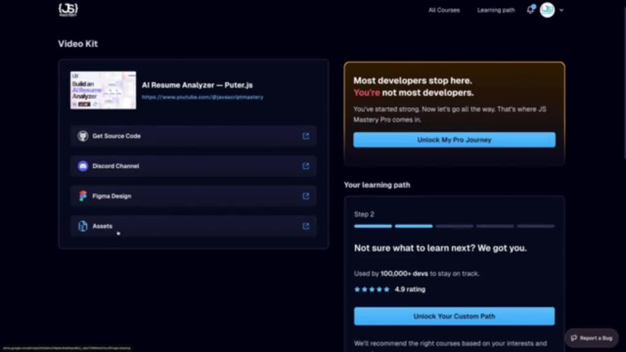Open the youtube.com/@javascriptmastery link
Screen dimensions: 626x352
tap(202, 97)
